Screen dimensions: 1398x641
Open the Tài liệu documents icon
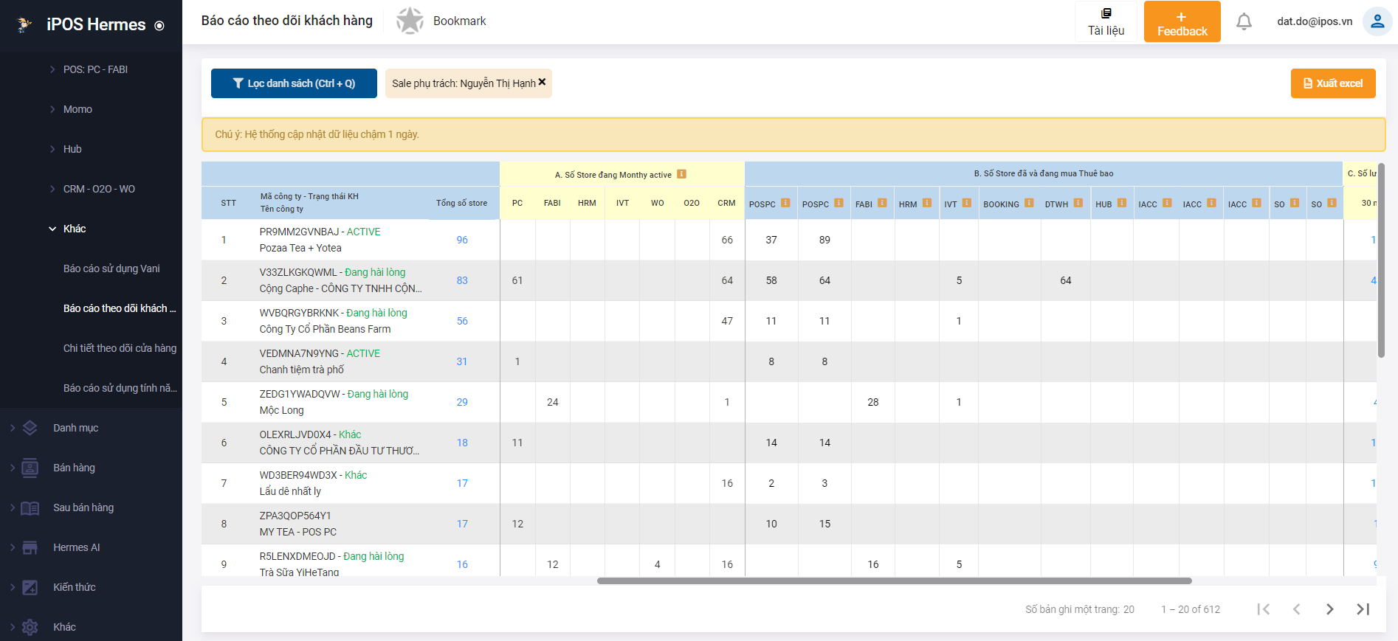click(x=1106, y=13)
